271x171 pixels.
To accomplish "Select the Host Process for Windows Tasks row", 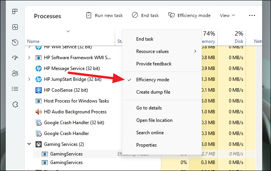I will pos(76,101).
